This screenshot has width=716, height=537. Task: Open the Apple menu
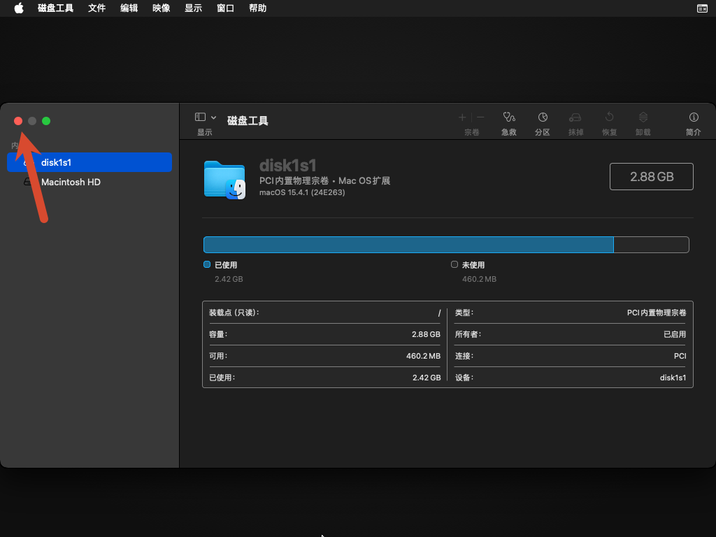(x=19, y=8)
